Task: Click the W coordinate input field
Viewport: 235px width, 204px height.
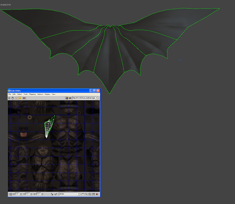Action: (x=38, y=194)
